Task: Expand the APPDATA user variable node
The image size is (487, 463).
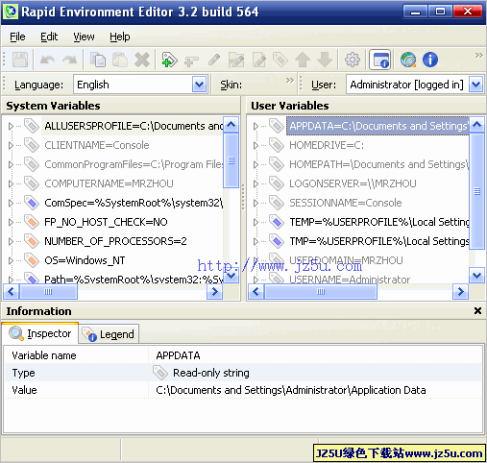Action: (x=256, y=126)
